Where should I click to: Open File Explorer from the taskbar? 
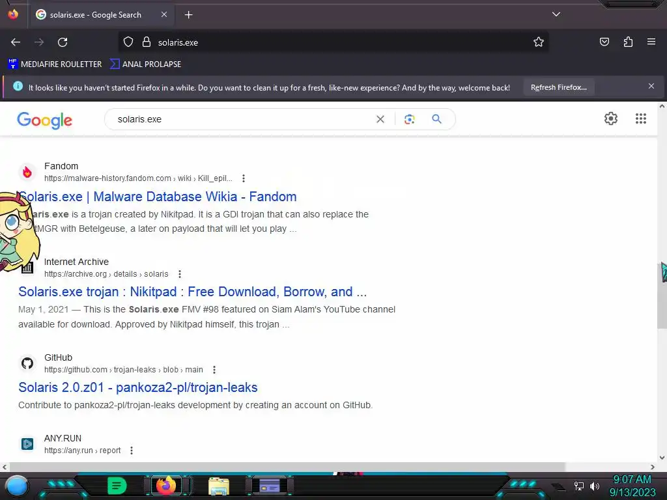219,486
